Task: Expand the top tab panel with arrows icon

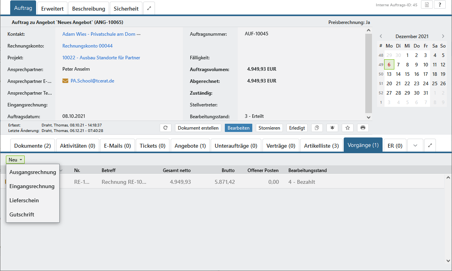Action: pos(149,8)
